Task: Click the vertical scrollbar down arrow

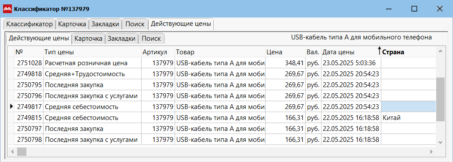Action: [x=440, y=142]
